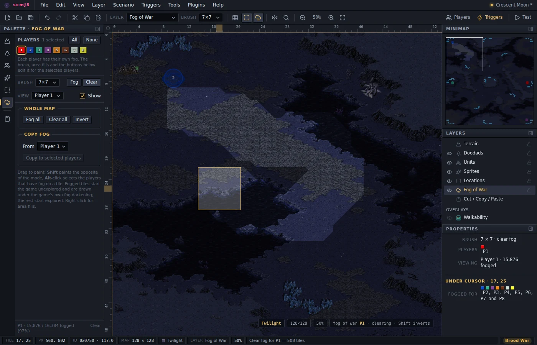Image resolution: width=537 pixels, height=345 pixels.
Task: Select the purple Player 4 color swatch
Action: (48, 50)
